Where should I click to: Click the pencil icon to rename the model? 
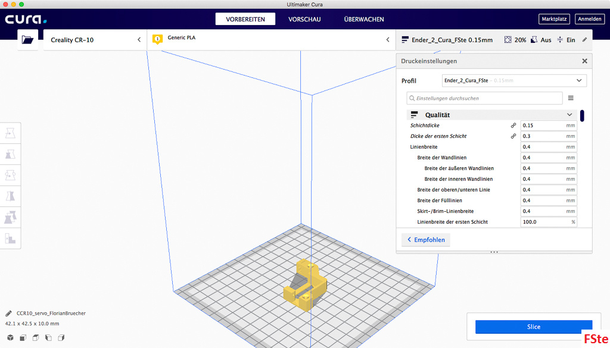click(8, 313)
